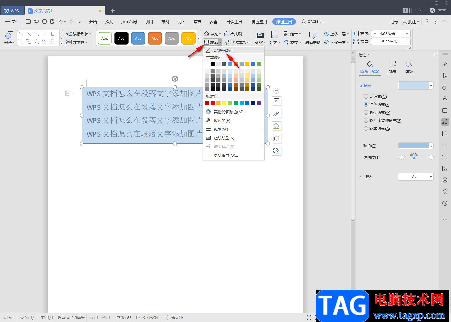451x322 pixels.
Task: Click the Print Preview icon
Action: [x=53, y=22]
